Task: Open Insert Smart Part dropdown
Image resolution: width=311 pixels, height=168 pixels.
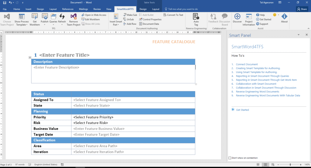Action: click(x=116, y=20)
